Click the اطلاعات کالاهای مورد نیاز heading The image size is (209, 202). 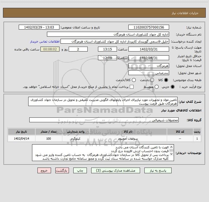(181, 110)
